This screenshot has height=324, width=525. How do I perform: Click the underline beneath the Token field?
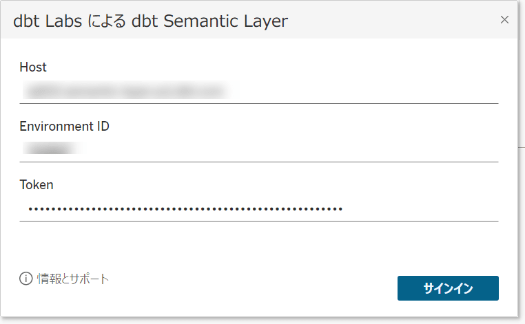point(258,221)
